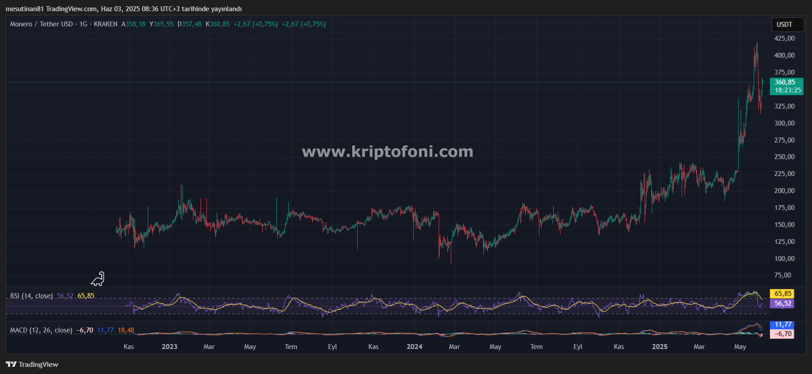This screenshot has height=374, width=812.
Task: Click the RSI (14, close) indicator label
Action: point(31,296)
